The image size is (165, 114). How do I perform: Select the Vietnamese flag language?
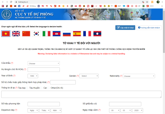6,34
